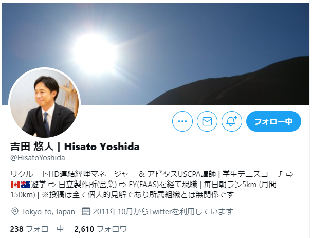Toggle the フォロー中 following button

273,121
